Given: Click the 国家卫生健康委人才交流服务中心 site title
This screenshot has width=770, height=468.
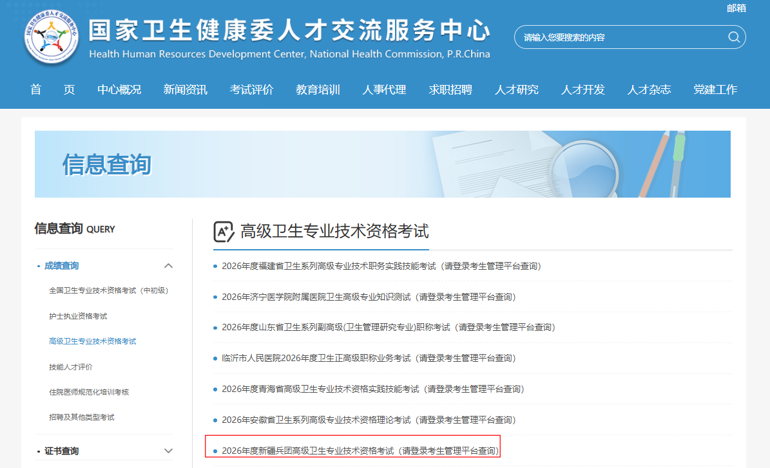Looking at the screenshot, I should tap(290, 30).
